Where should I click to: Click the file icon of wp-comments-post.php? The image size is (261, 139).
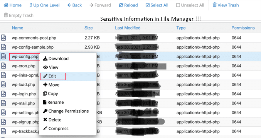[3, 38]
